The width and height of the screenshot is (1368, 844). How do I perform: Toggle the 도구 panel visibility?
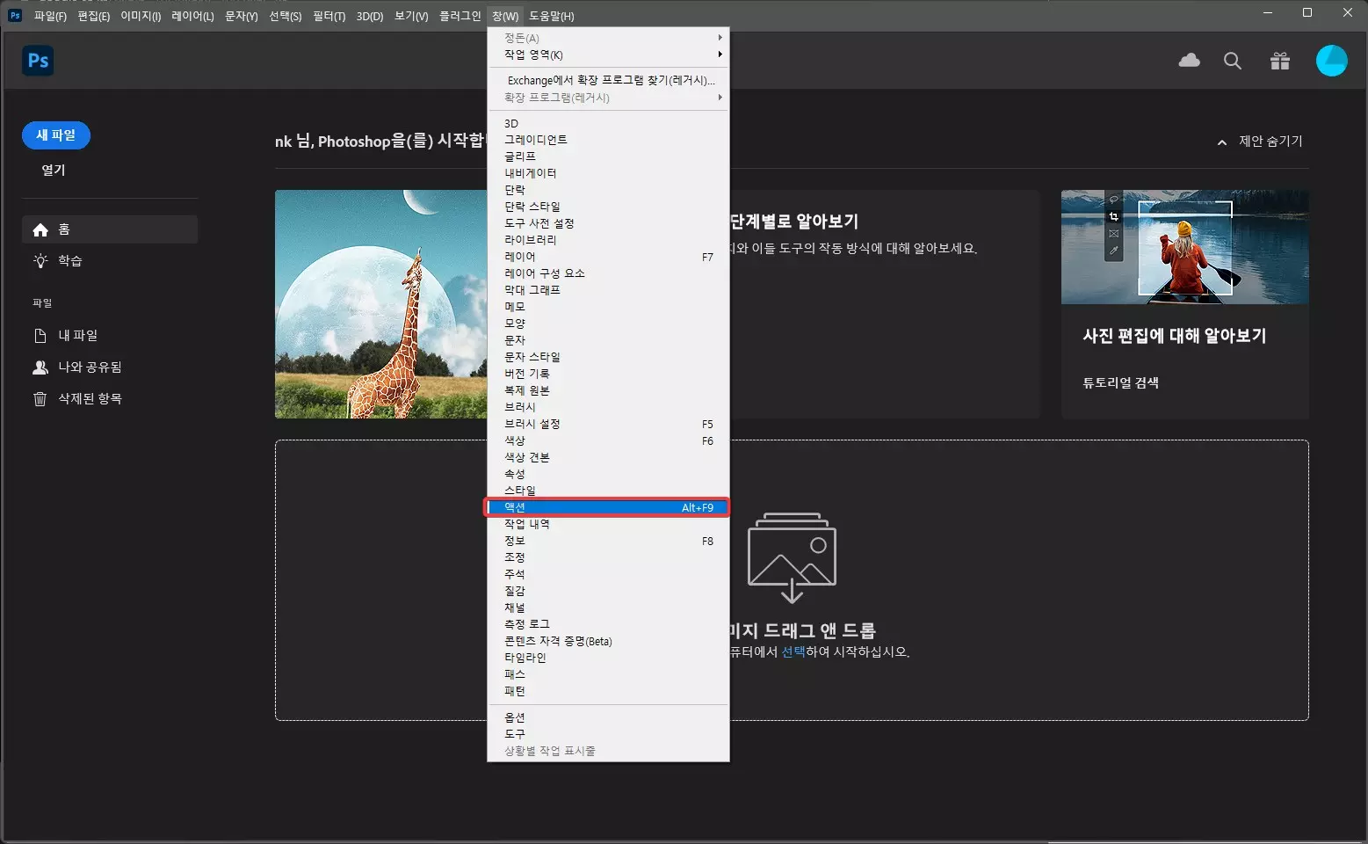click(514, 733)
